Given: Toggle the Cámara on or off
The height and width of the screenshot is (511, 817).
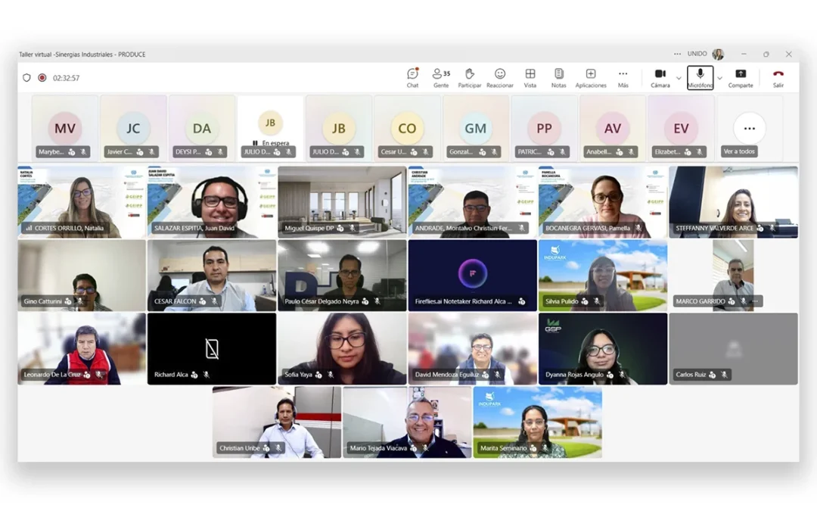Looking at the screenshot, I should 660,78.
